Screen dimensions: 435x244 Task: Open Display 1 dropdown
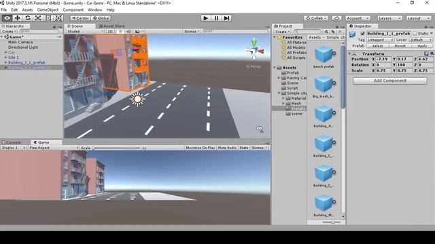click(14, 148)
